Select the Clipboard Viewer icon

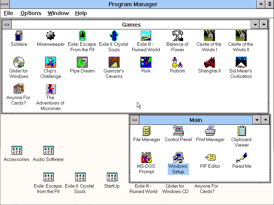point(242,131)
